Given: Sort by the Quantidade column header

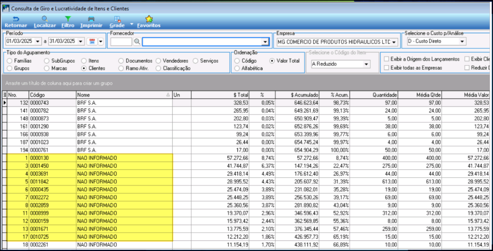Looking at the screenshot, I should (374, 95).
